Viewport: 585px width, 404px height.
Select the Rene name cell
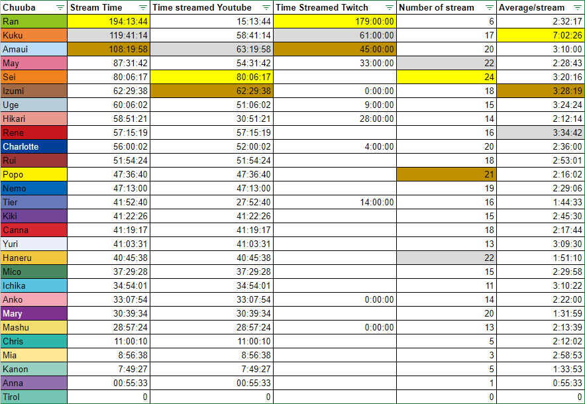pyautogui.click(x=34, y=133)
